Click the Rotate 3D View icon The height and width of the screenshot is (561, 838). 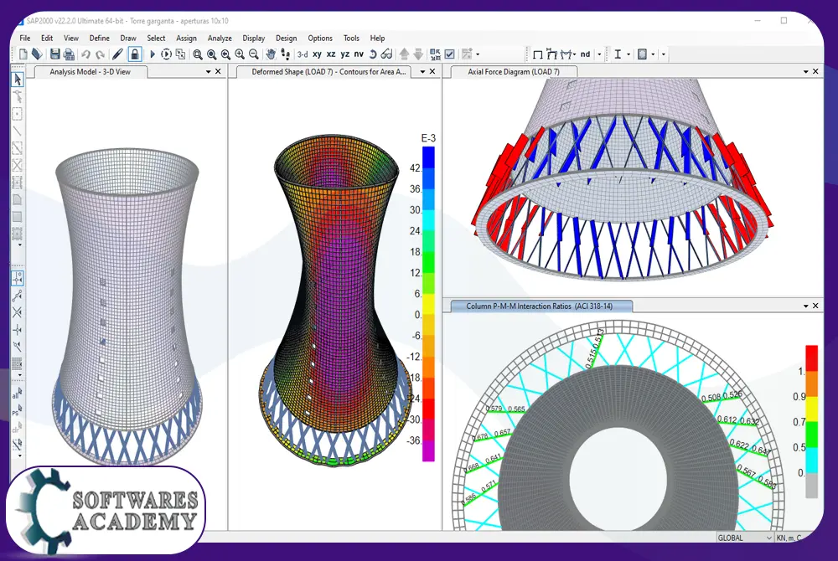point(373,54)
